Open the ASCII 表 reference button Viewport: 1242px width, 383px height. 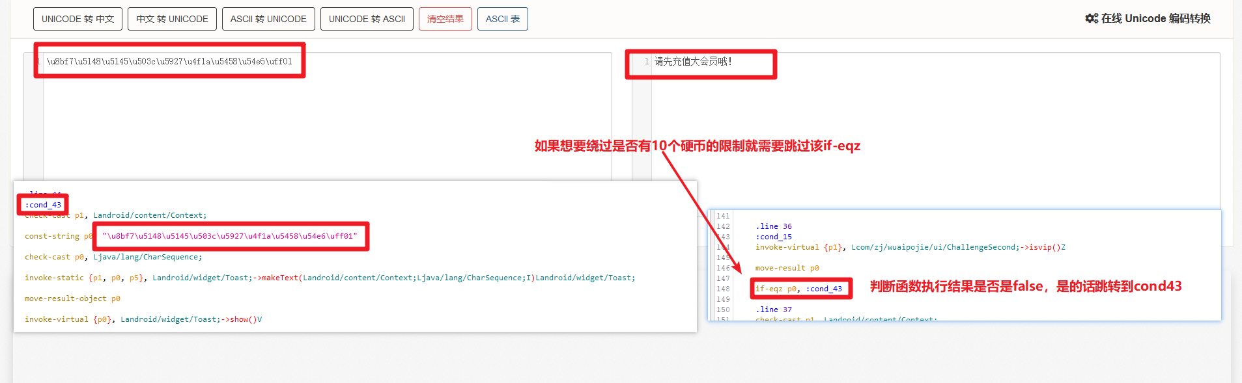(502, 19)
